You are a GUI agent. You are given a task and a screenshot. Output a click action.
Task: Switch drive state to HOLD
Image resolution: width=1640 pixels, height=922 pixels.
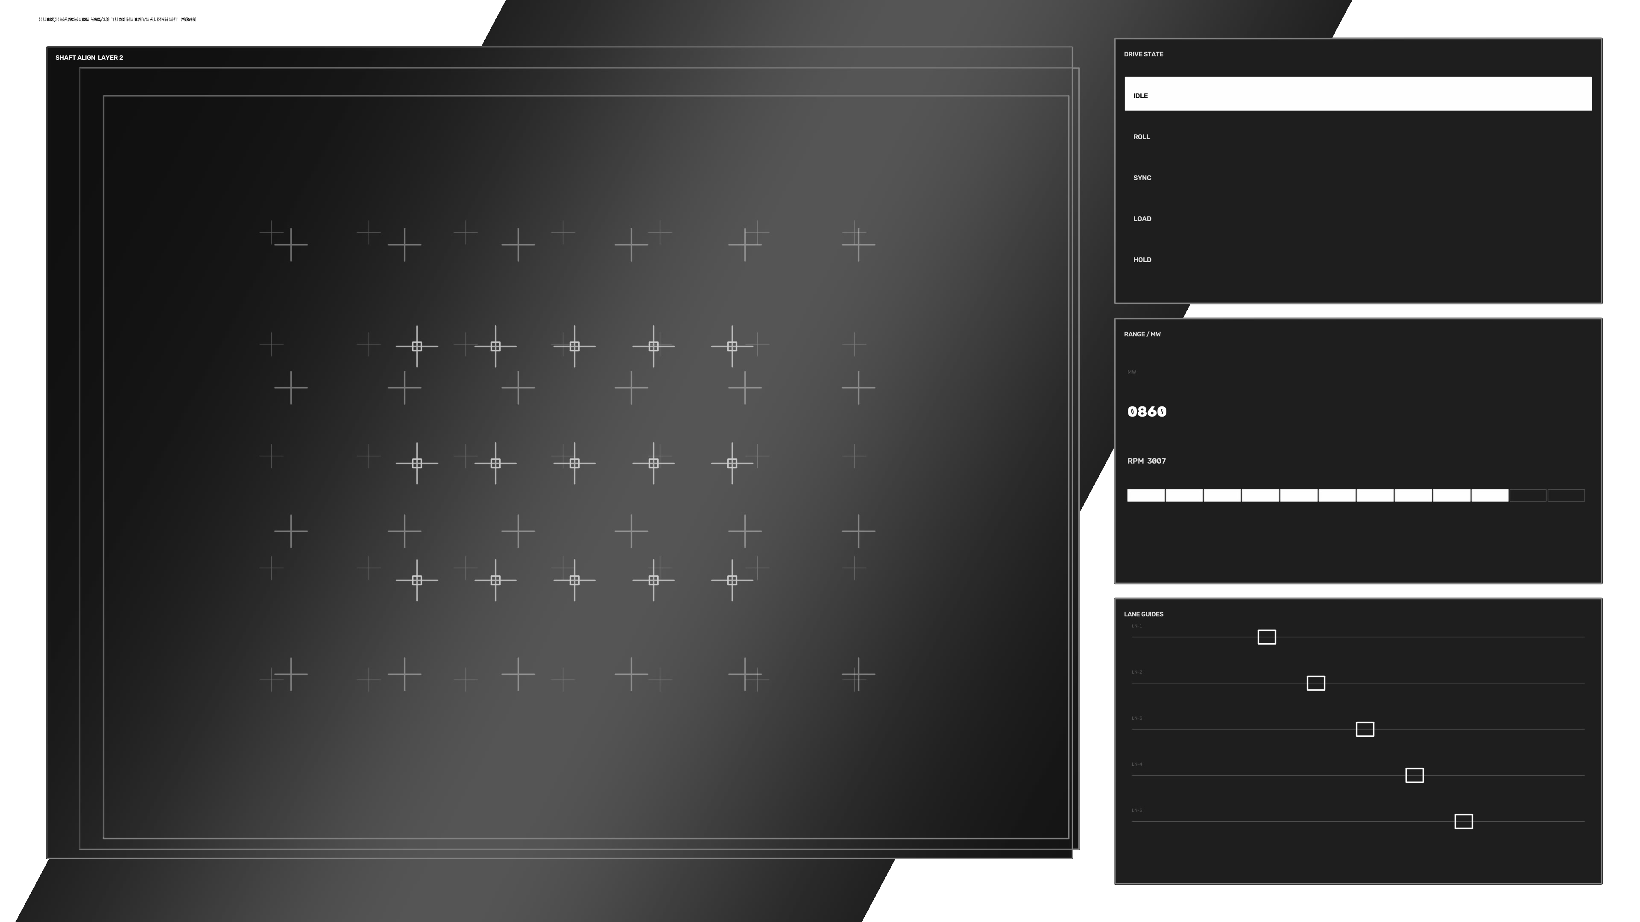[1357, 260]
